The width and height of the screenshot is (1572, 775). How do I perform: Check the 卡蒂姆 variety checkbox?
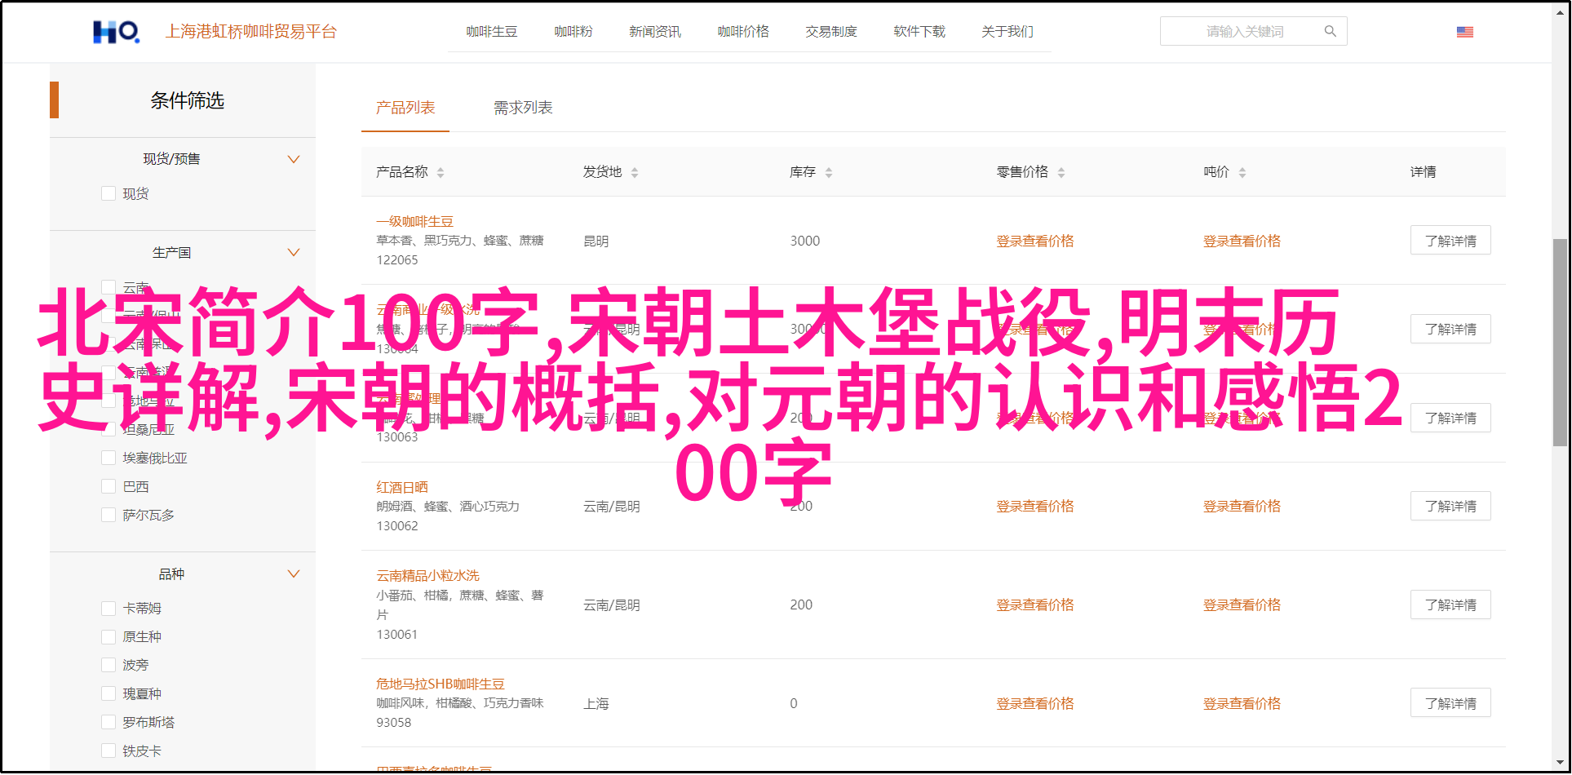[x=108, y=608]
